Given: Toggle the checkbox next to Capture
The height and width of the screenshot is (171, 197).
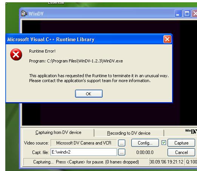Looking at the screenshot, I should pyautogui.click(x=164, y=143).
